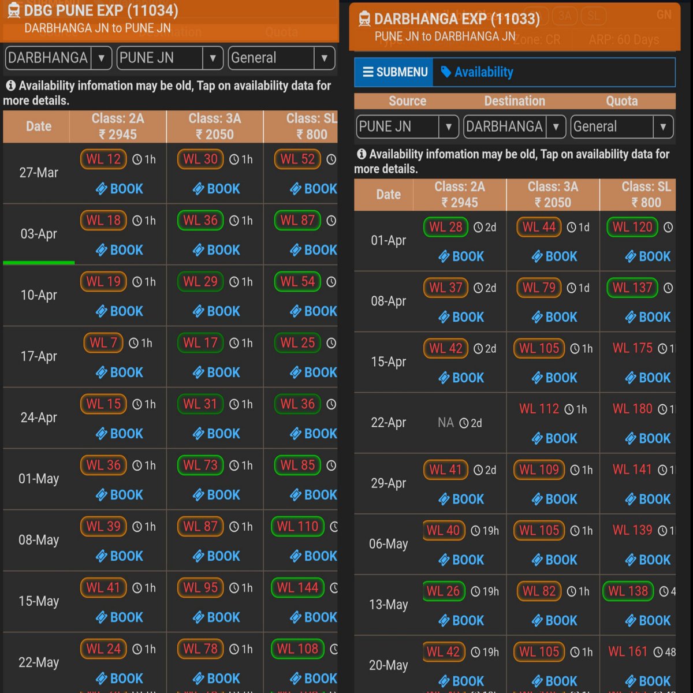This screenshot has height=693, width=693.
Task: Book SL ticket for 15-Apr in right panel
Action: pos(648,378)
